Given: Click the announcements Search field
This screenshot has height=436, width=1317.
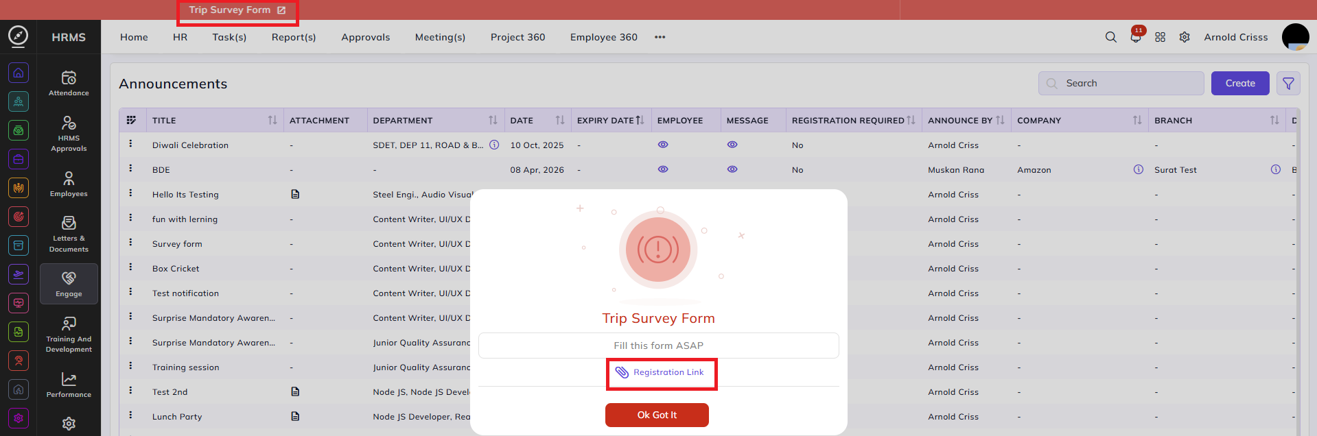Looking at the screenshot, I should click(x=1121, y=84).
